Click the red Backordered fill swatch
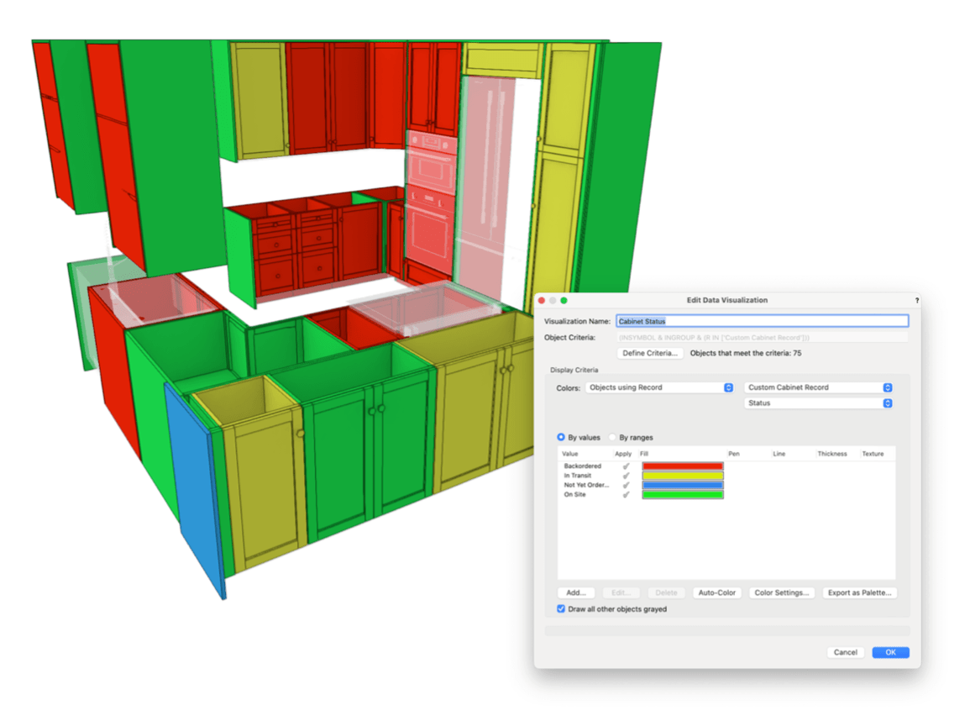 [682, 466]
